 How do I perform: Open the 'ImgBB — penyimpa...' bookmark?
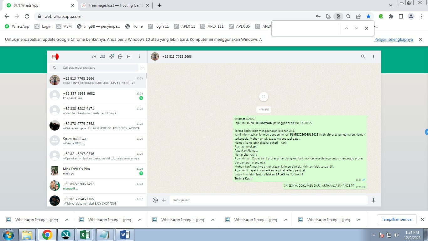click(98, 26)
